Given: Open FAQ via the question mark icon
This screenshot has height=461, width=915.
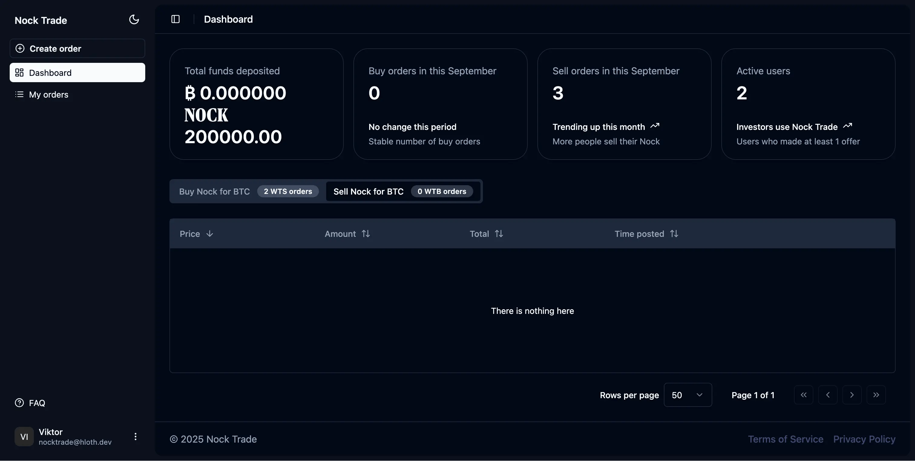Looking at the screenshot, I should coord(19,402).
